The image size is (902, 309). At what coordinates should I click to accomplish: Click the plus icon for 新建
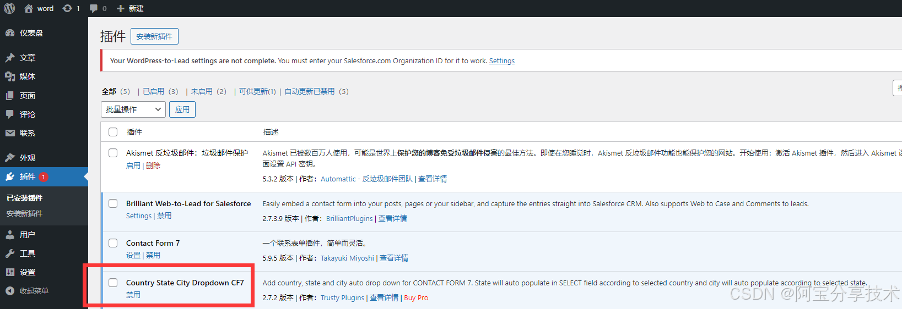(x=121, y=8)
